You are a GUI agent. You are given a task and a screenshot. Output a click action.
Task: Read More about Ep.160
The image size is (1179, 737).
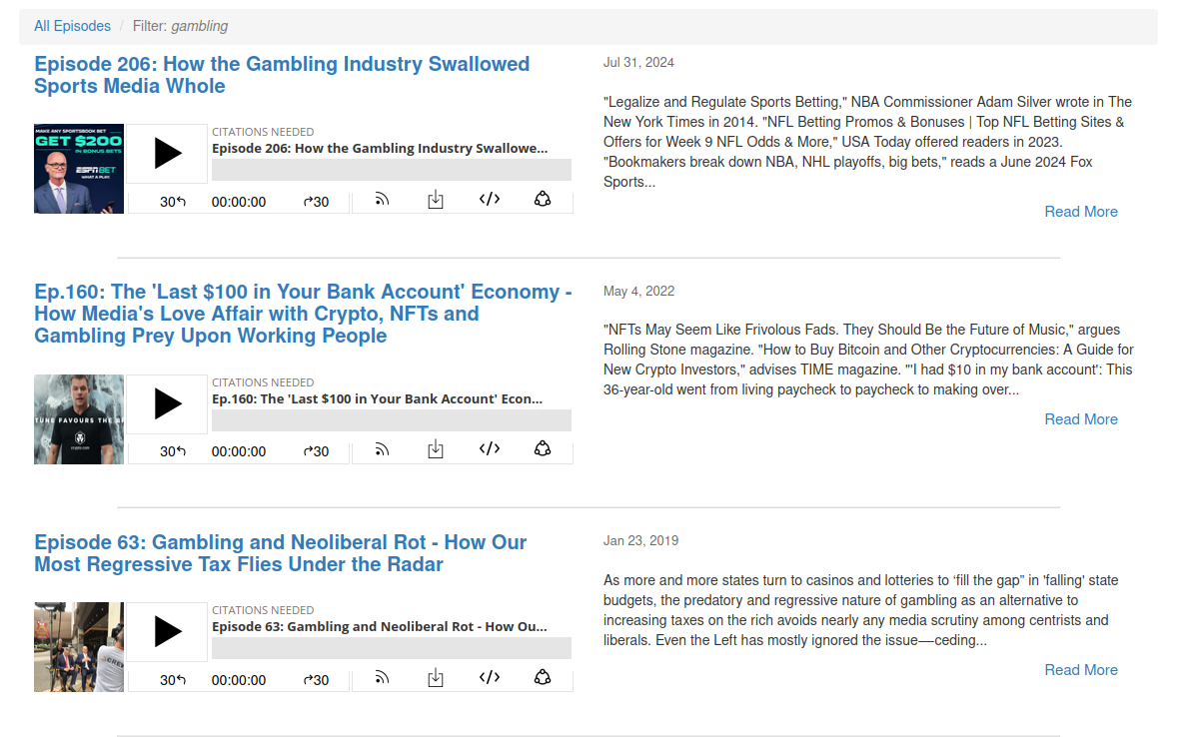pos(1080,419)
